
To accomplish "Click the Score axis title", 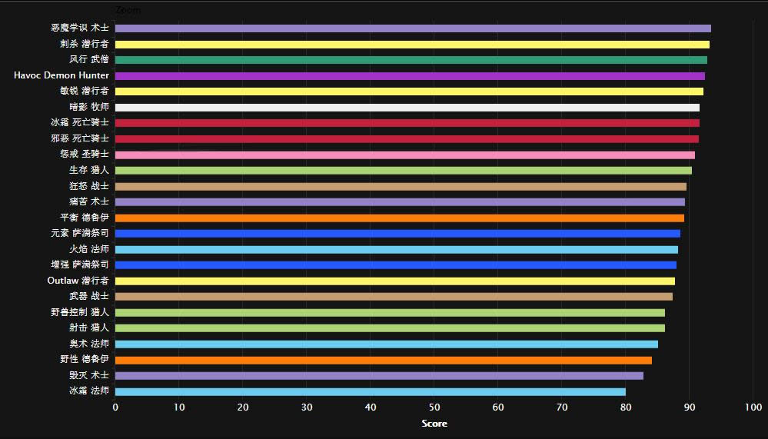I will tap(434, 424).
